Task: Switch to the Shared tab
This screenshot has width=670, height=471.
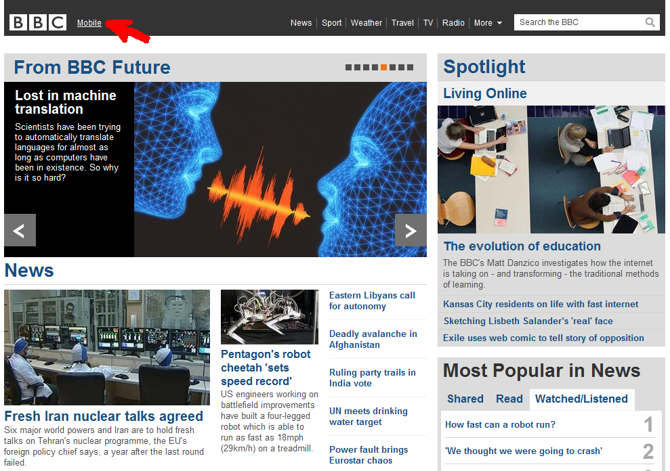Action: [x=465, y=399]
